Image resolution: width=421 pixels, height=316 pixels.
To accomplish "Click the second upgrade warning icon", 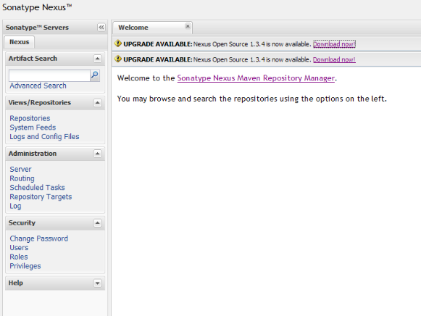I will tap(118, 59).
